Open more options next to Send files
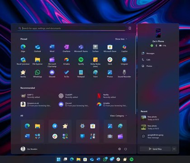The width and height of the screenshot is (190, 163). tap(174, 149)
